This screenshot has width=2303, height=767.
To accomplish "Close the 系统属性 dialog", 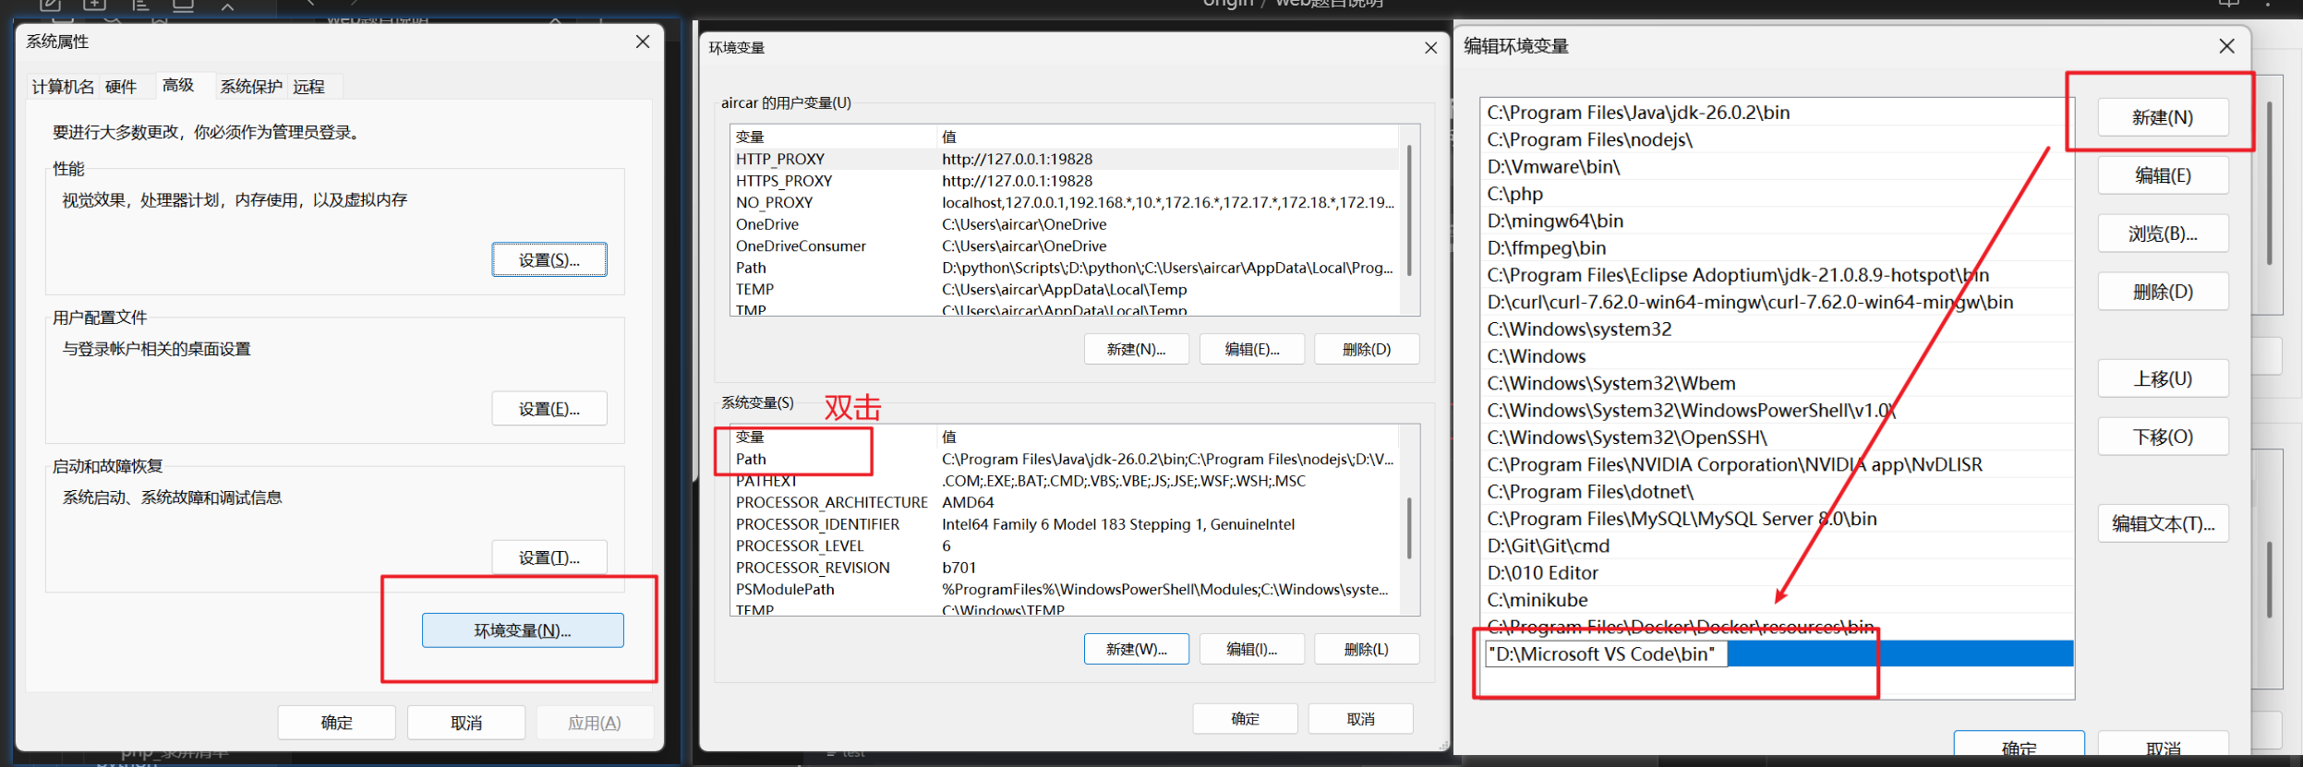I will (643, 42).
